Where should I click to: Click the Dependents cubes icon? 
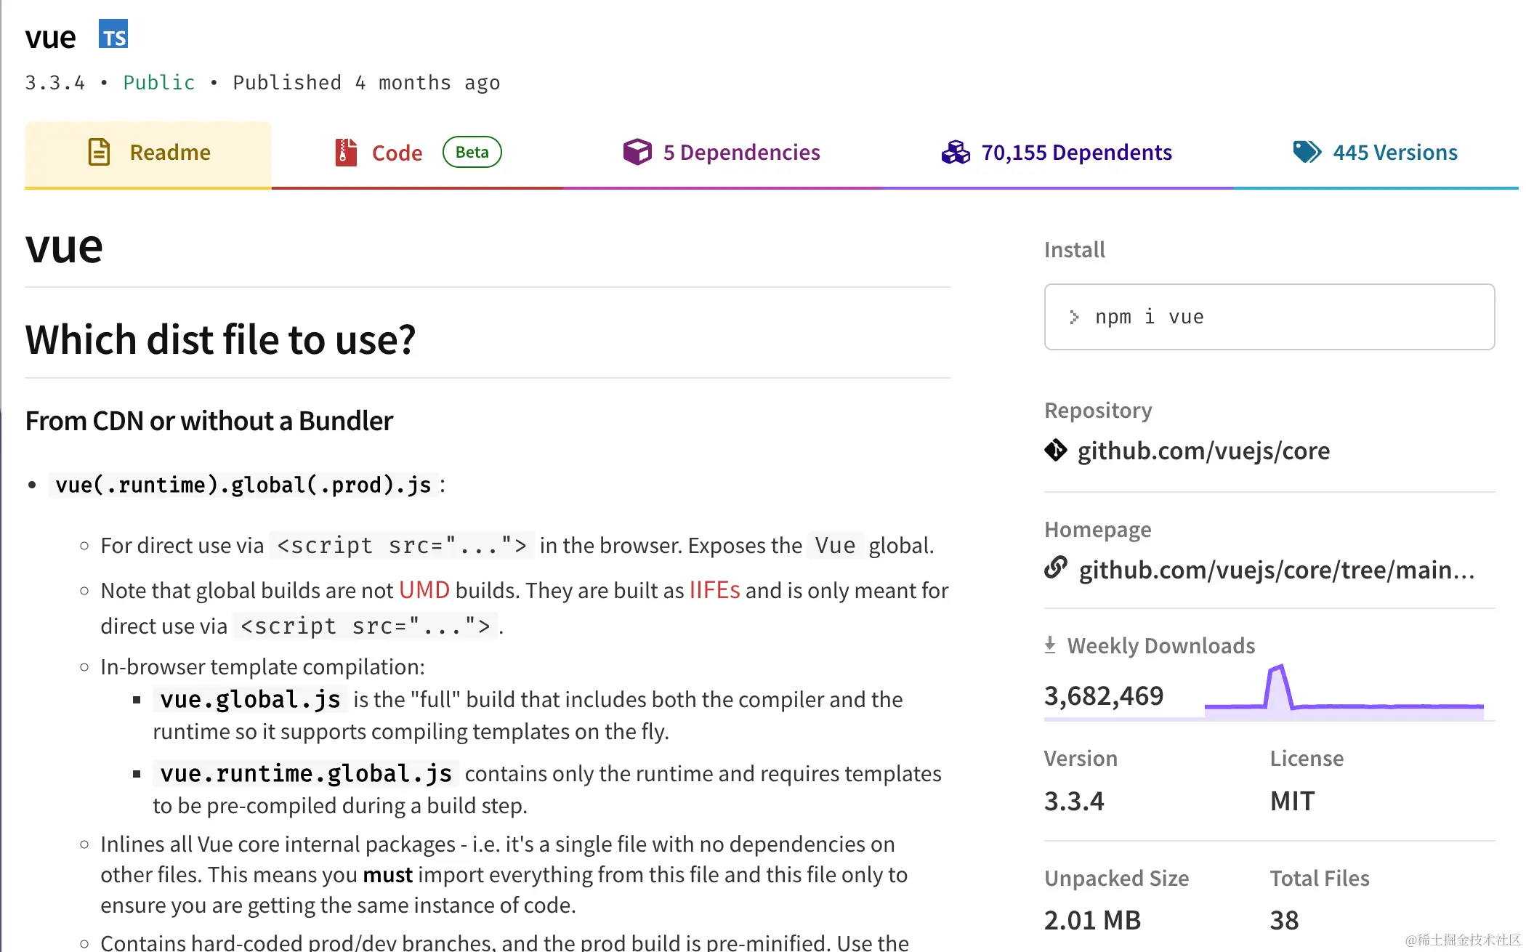point(956,152)
